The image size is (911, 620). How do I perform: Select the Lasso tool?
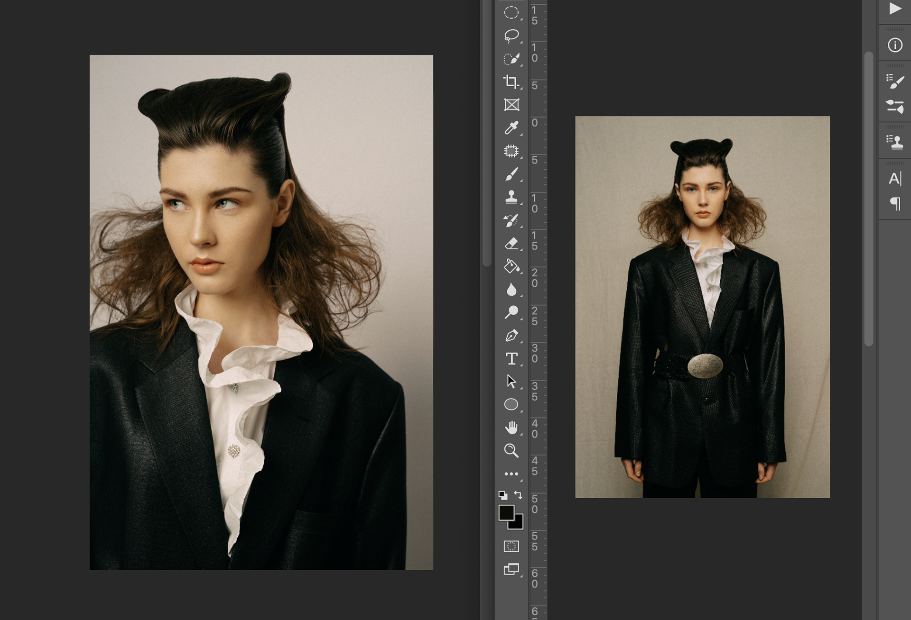[x=511, y=36]
